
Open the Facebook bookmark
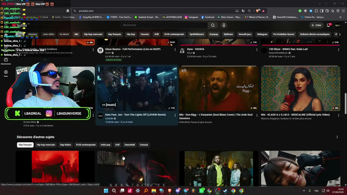208,17
